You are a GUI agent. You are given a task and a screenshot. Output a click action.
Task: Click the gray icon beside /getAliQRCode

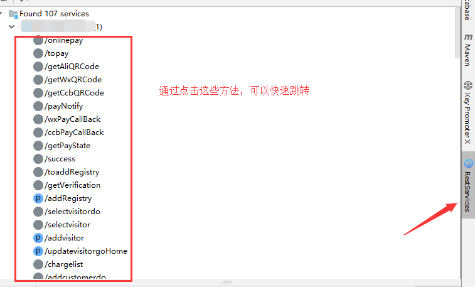[x=38, y=67]
